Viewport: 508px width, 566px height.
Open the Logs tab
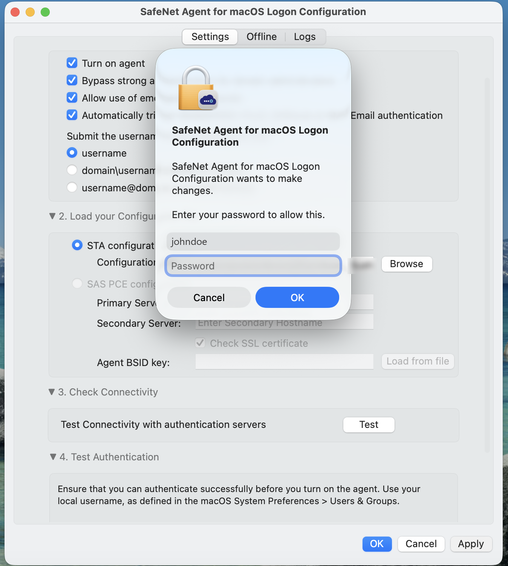click(305, 37)
